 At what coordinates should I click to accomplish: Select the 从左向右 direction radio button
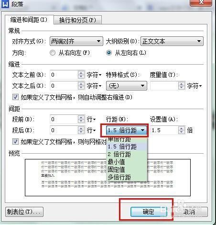pos(109,53)
